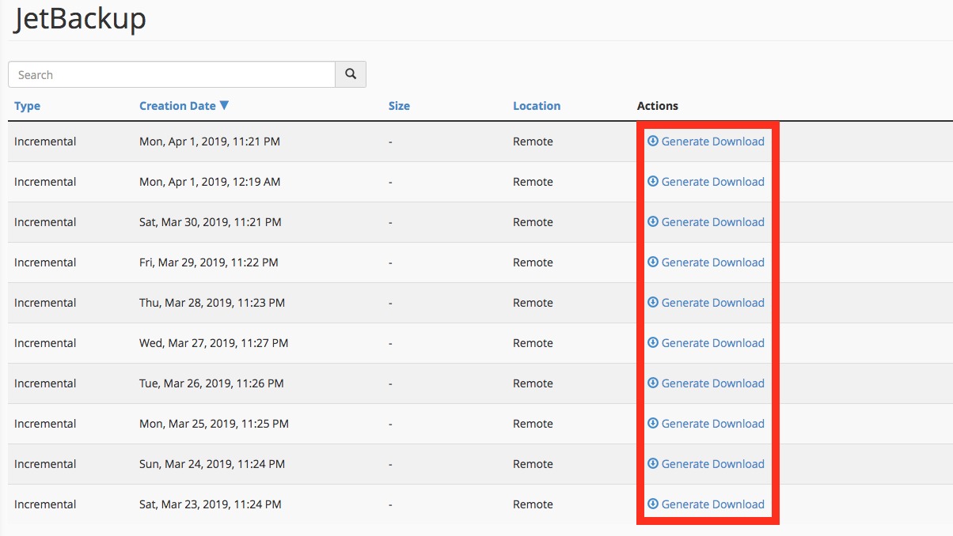Click the download icon for Apr 1, 12:19 AM backup
953x536 pixels.
[x=653, y=181]
